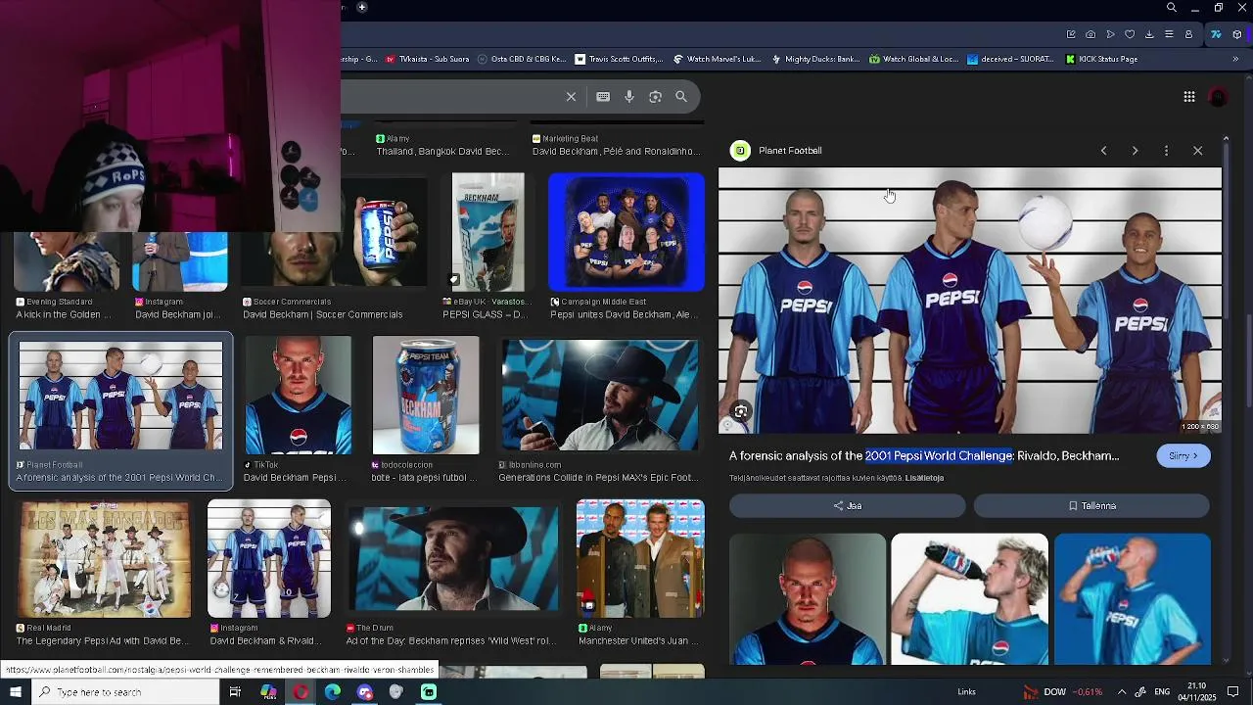
Task: Open browser downloads icon
Action: click(1149, 34)
